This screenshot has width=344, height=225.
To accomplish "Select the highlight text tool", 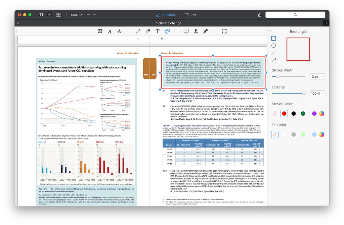I will pos(100,31).
